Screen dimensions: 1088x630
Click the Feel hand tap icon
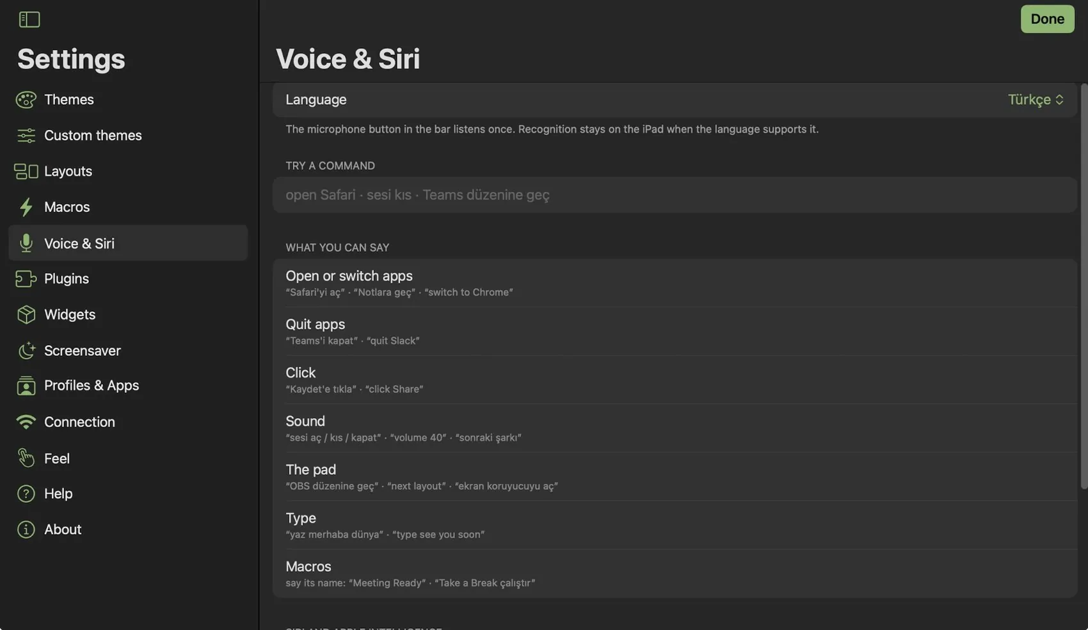pos(26,458)
